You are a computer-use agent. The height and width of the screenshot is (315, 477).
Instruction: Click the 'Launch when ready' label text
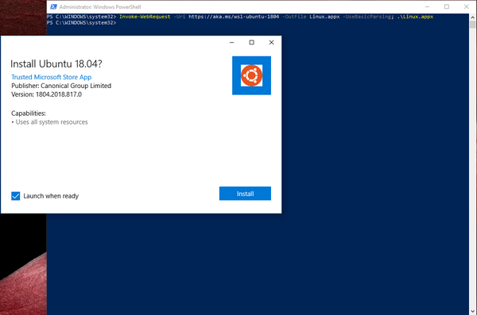(51, 196)
